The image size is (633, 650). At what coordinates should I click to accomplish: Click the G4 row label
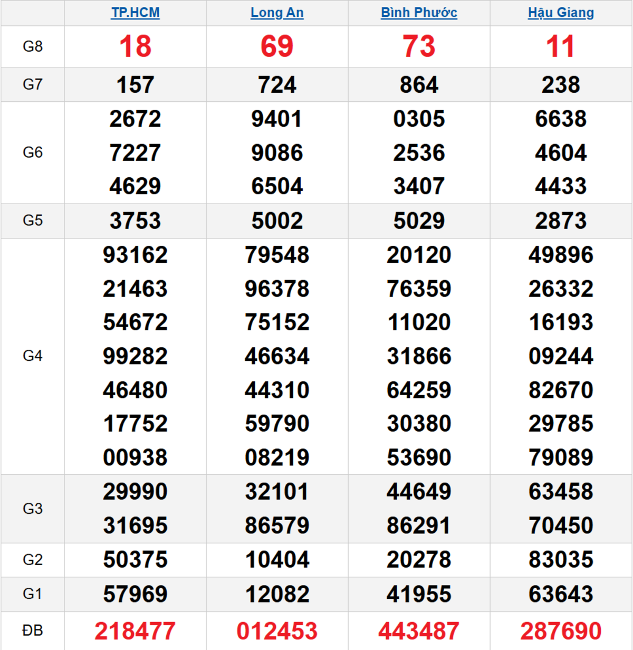[33, 356]
